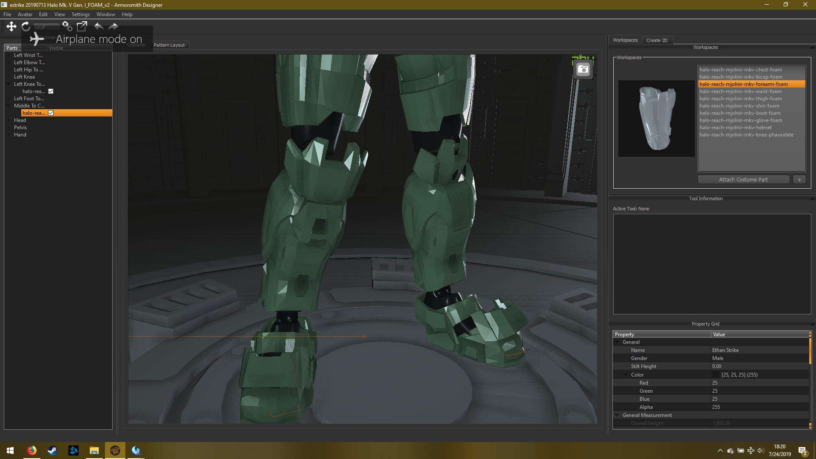This screenshot has height=459, width=816.
Task: Open the Avatar menu
Action: click(x=25, y=14)
